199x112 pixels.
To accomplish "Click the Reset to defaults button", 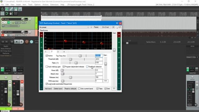I will [x=71, y=89].
